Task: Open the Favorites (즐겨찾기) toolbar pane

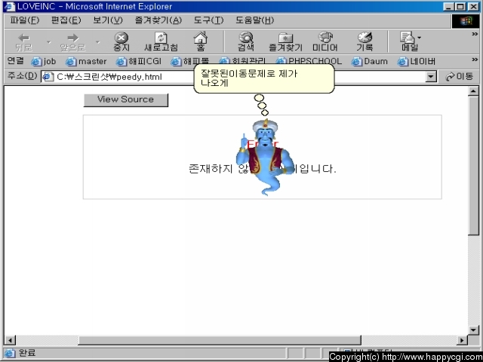Action: click(285, 42)
